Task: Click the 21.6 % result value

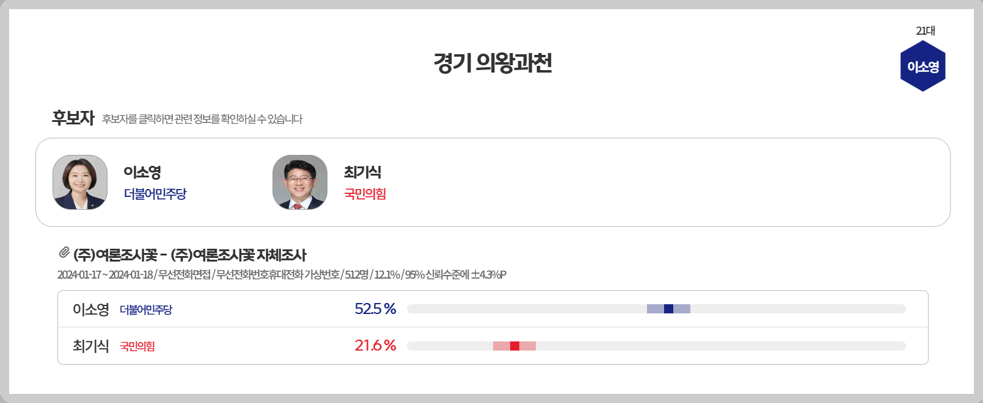Action: pos(375,346)
